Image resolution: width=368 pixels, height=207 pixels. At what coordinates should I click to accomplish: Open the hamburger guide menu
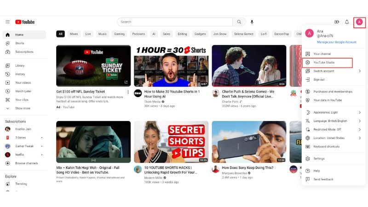point(7,22)
